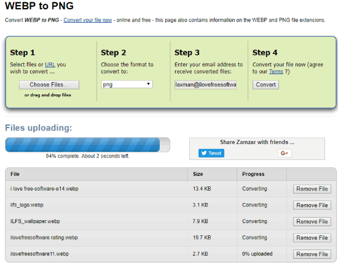
Task: Click the 13.4 KB size value
Action: click(202, 189)
